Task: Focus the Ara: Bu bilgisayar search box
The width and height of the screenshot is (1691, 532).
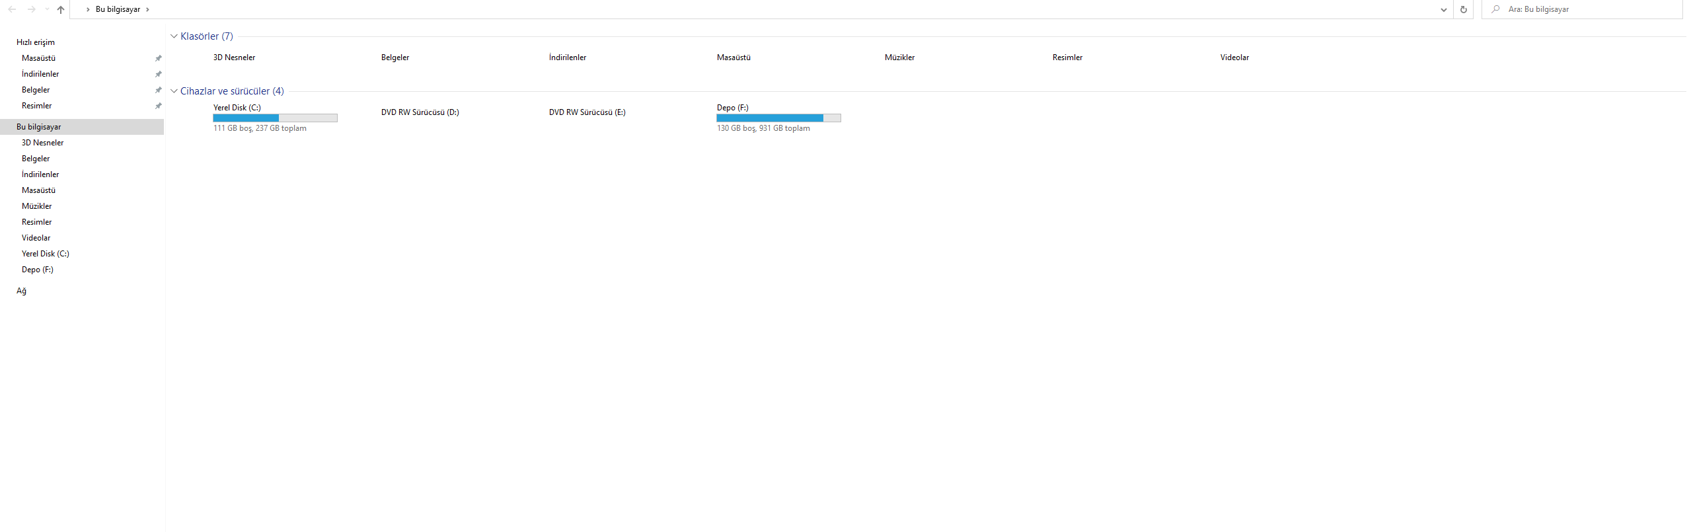Action: tap(1582, 9)
